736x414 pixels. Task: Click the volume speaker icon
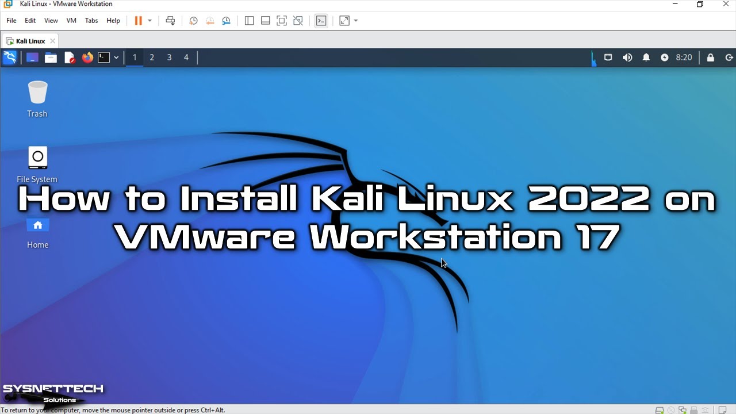click(627, 57)
